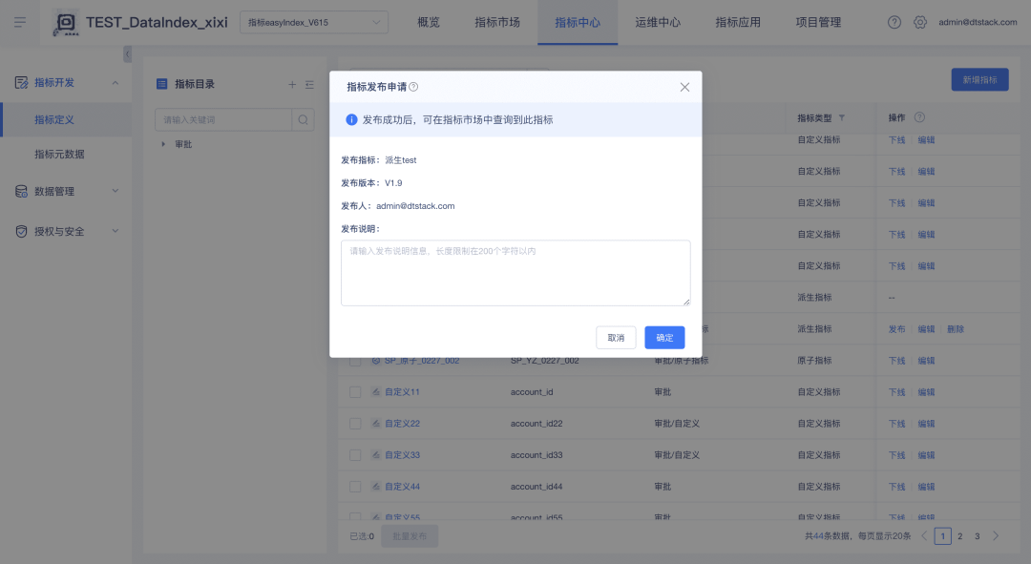Screen dimensions: 1031x564
Task: Tick the checkbox for row SP_原子_0227_002
Action: (355, 362)
